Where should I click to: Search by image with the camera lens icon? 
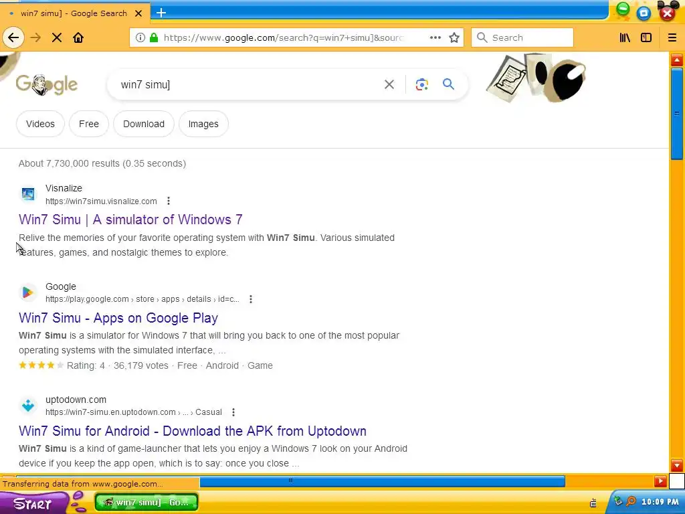pos(421,84)
